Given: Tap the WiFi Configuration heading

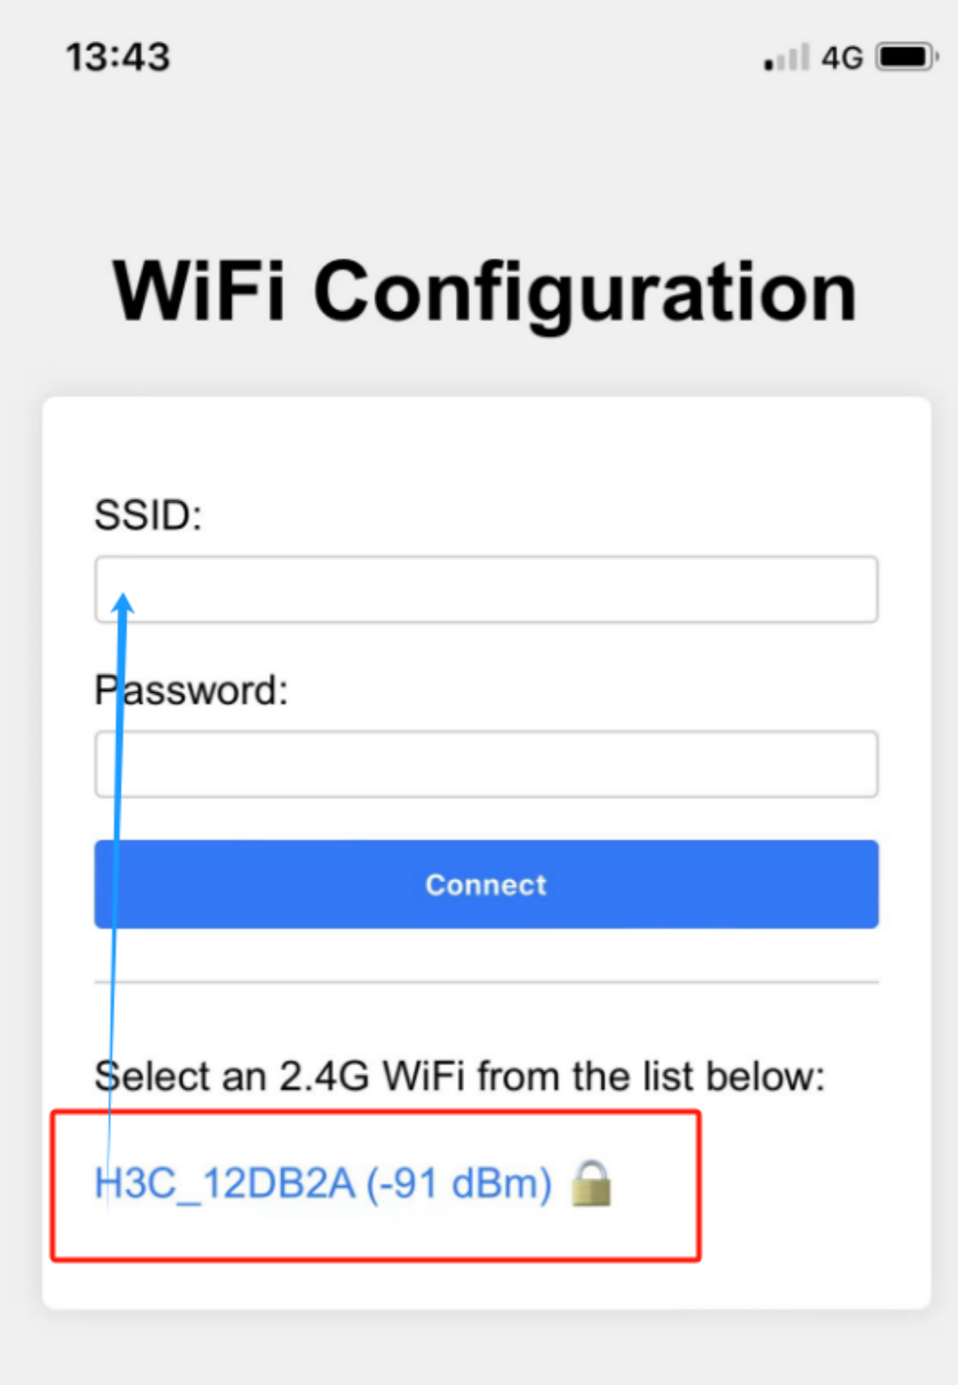Looking at the screenshot, I should point(486,292).
